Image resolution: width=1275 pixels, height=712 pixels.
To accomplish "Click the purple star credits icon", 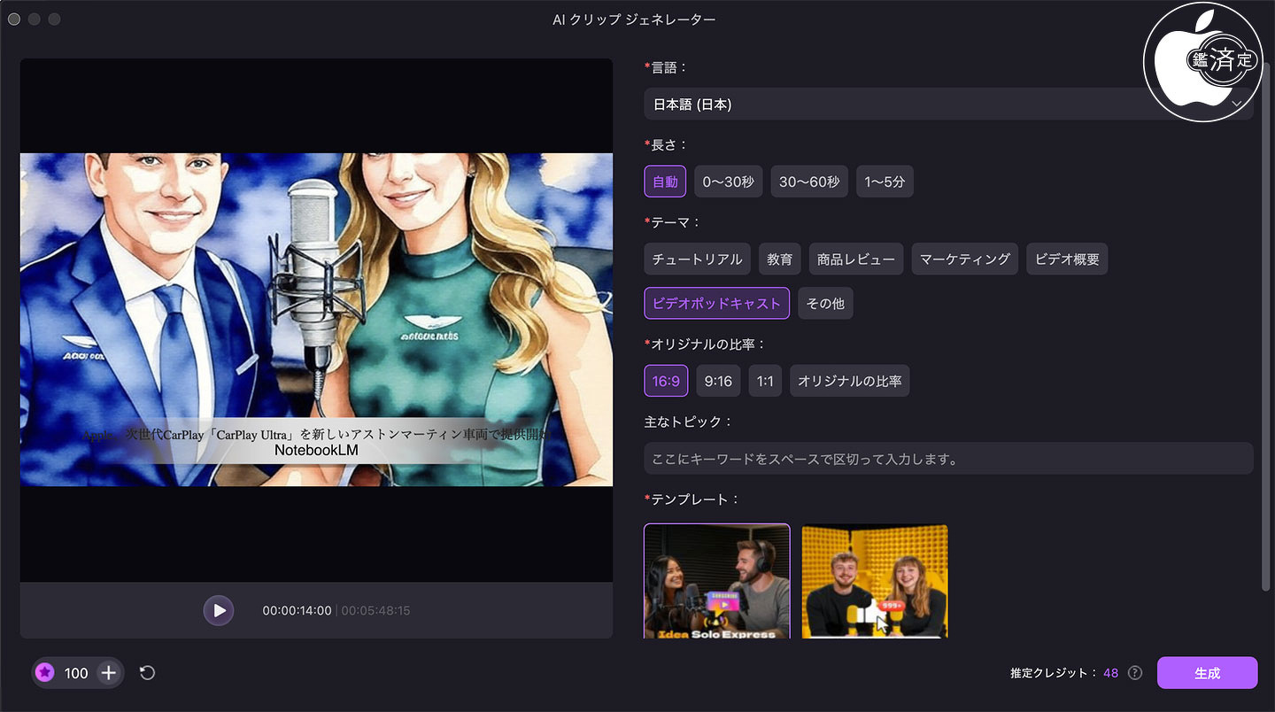I will click(x=45, y=673).
